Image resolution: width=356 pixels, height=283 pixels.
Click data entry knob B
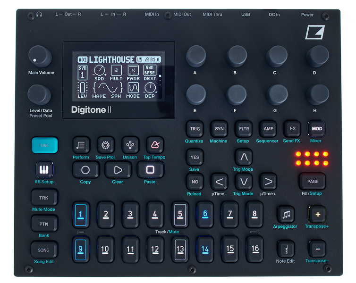click(x=237, y=56)
